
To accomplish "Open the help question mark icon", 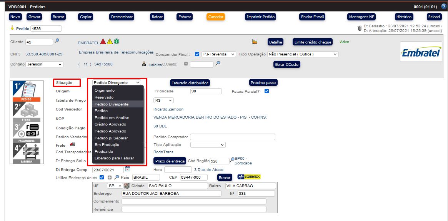I will click(444, 6).
